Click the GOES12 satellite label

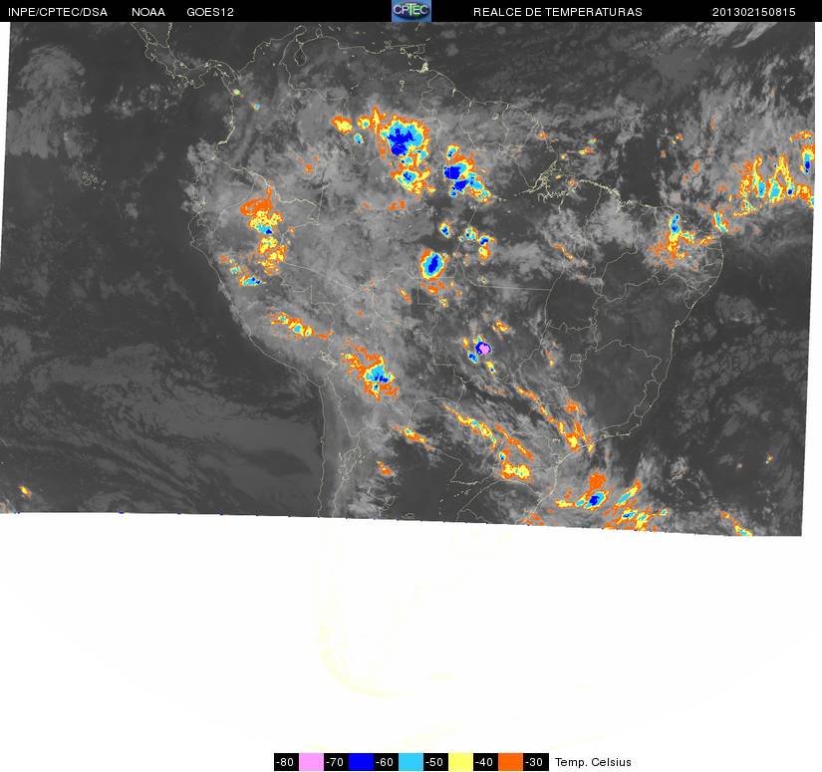pyautogui.click(x=210, y=12)
